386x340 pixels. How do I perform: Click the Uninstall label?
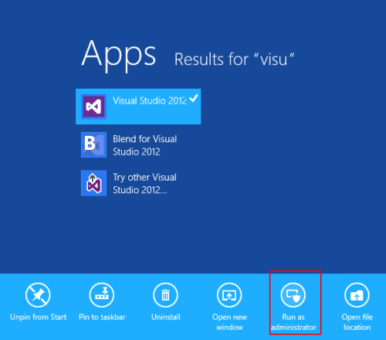[166, 317]
